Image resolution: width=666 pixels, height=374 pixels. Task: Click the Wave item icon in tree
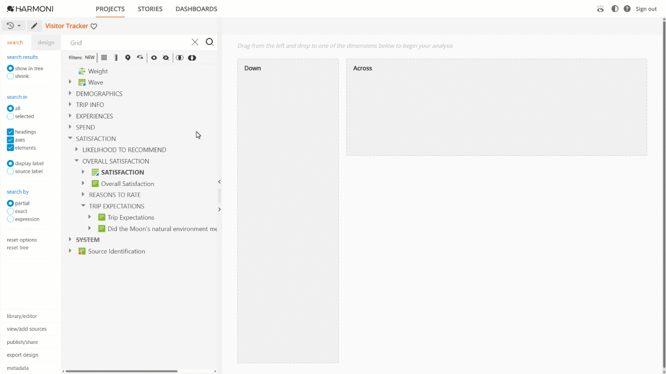[x=82, y=82]
